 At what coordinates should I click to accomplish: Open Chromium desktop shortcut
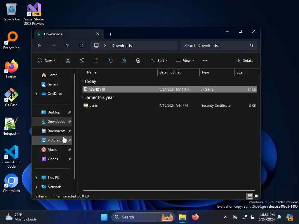point(11,183)
